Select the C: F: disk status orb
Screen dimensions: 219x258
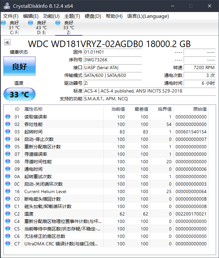[3, 23]
